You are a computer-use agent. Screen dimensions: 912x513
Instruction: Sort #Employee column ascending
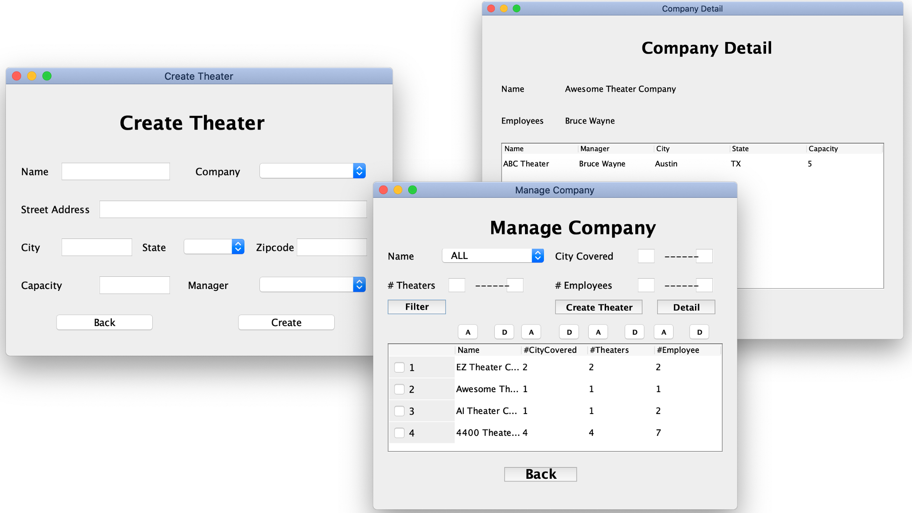pyautogui.click(x=663, y=332)
